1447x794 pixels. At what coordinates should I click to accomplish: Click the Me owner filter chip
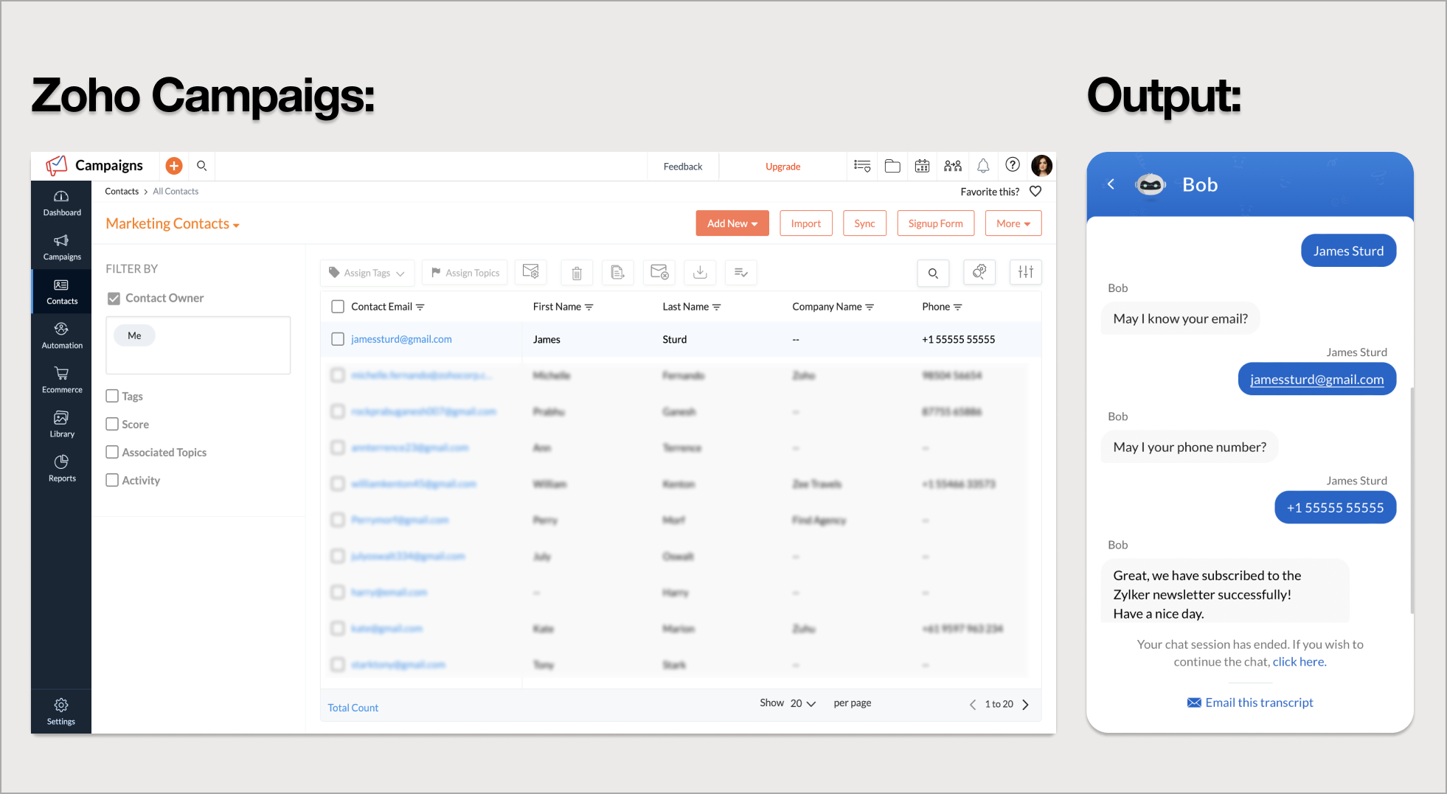(x=134, y=335)
